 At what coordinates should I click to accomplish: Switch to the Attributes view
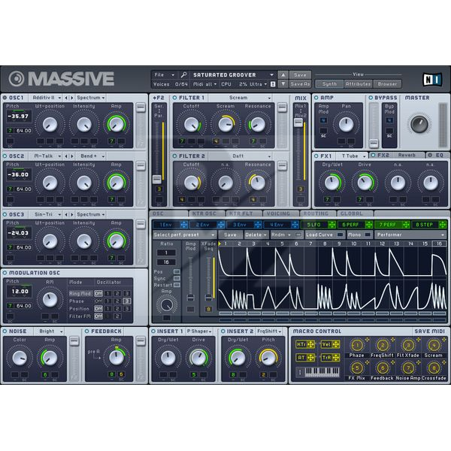(x=358, y=84)
